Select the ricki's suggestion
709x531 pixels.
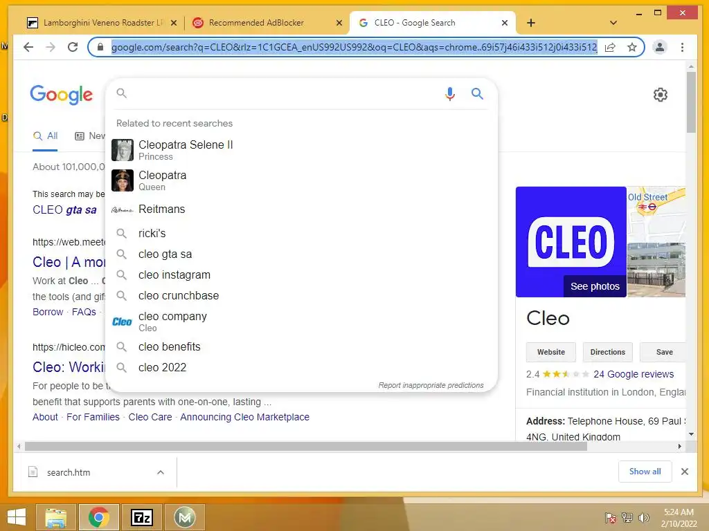click(302, 234)
